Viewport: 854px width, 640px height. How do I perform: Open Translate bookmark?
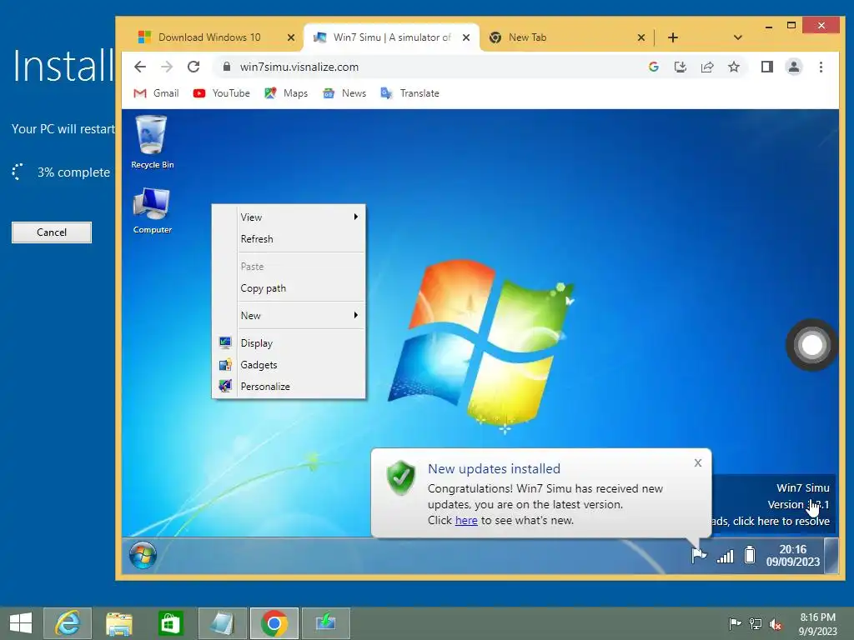tap(409, 93)
